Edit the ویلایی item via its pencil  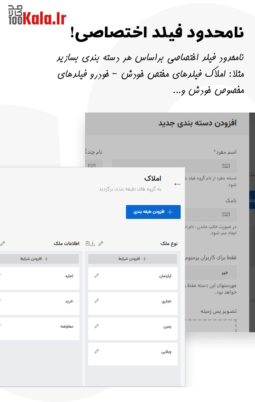[97, 351]
